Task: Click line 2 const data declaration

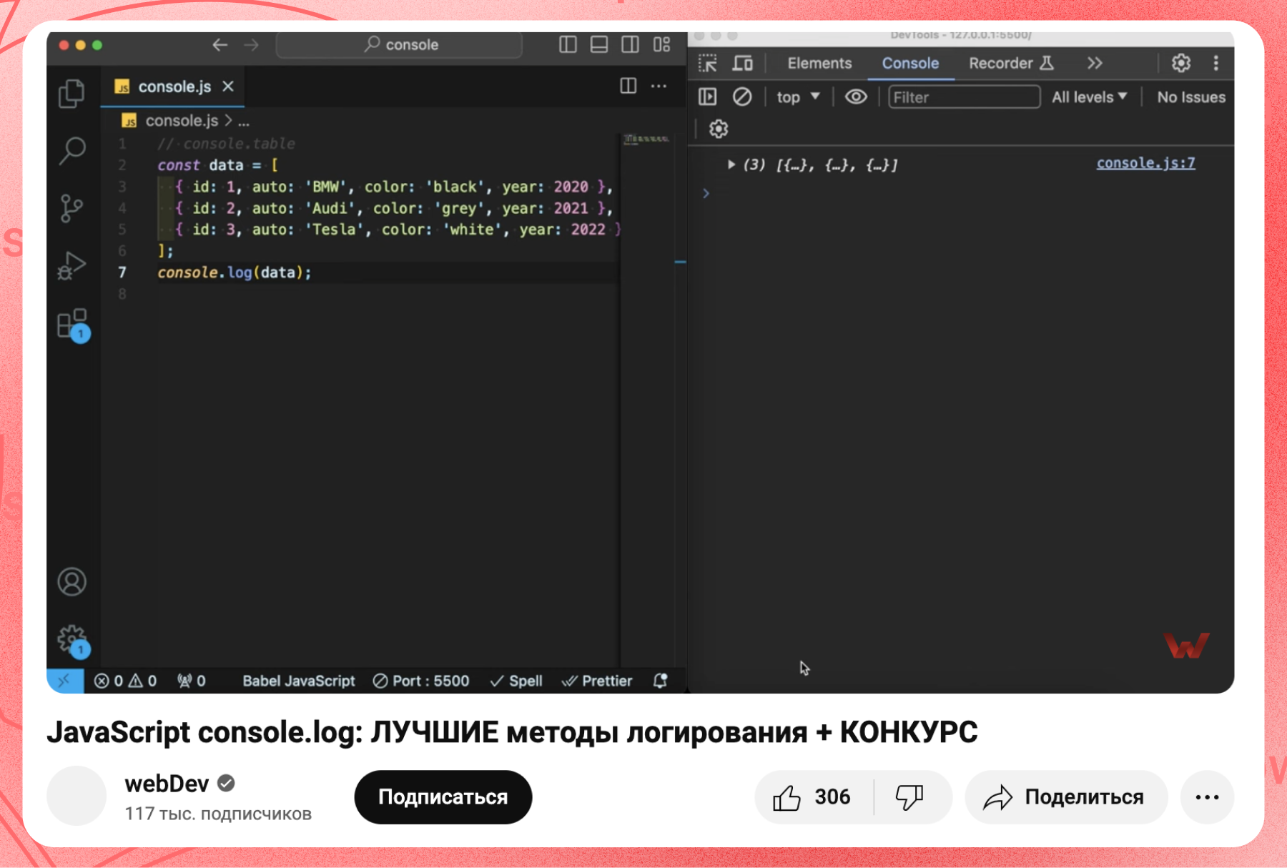Action: coord(217,165)
